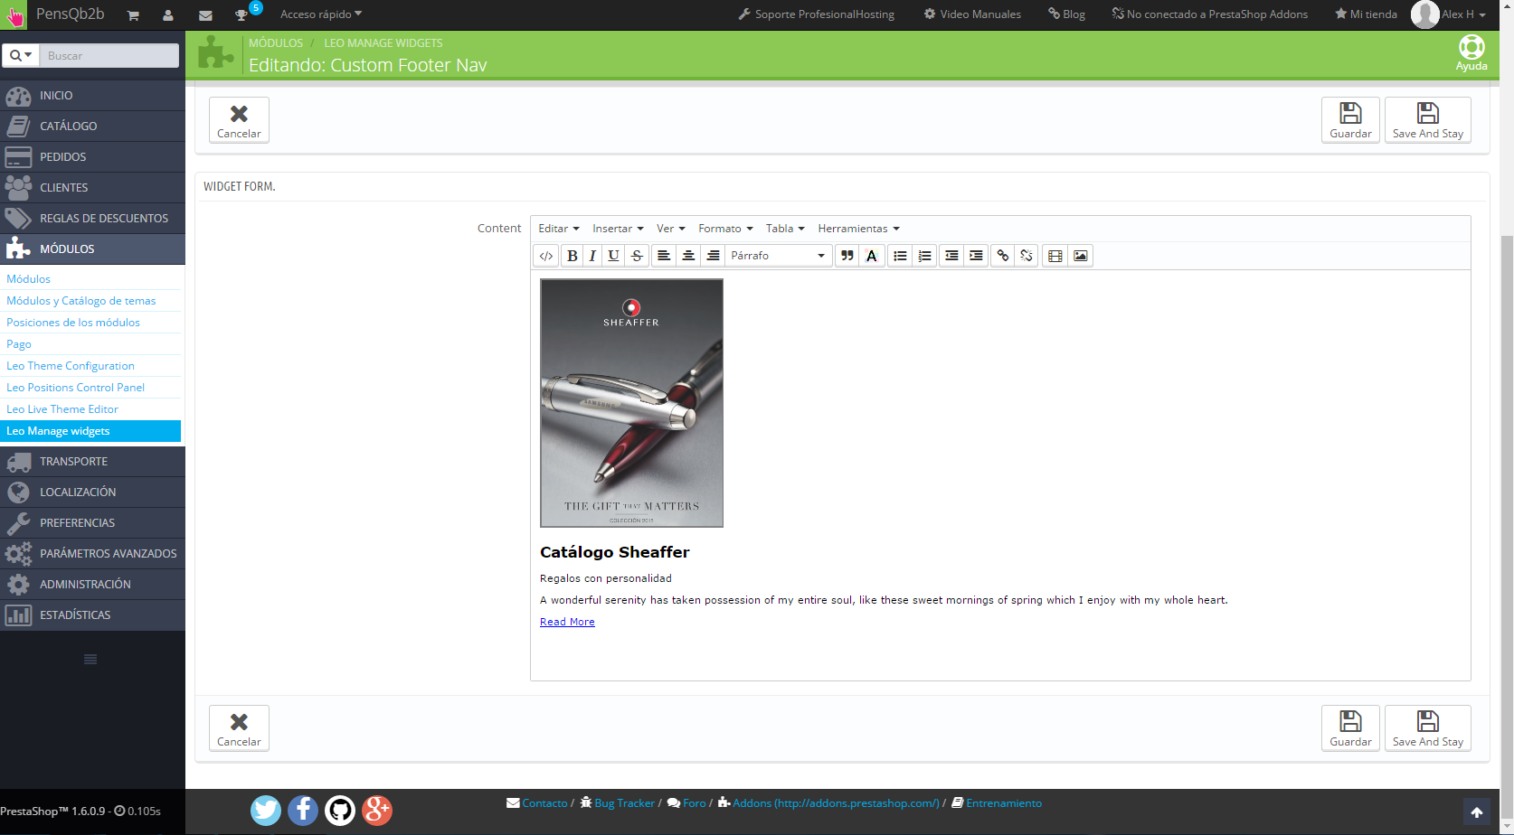Image resolution: width=1514 pixels, height=835 pixels.
Task: Open the trophy notifications icon
Action: 241,15
